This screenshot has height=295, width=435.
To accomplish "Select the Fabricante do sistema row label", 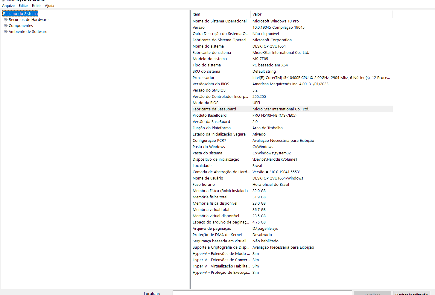I will point(212,53).
